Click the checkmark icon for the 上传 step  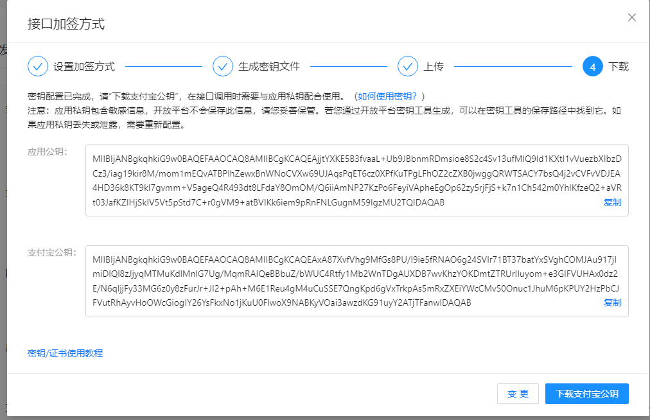407,66
